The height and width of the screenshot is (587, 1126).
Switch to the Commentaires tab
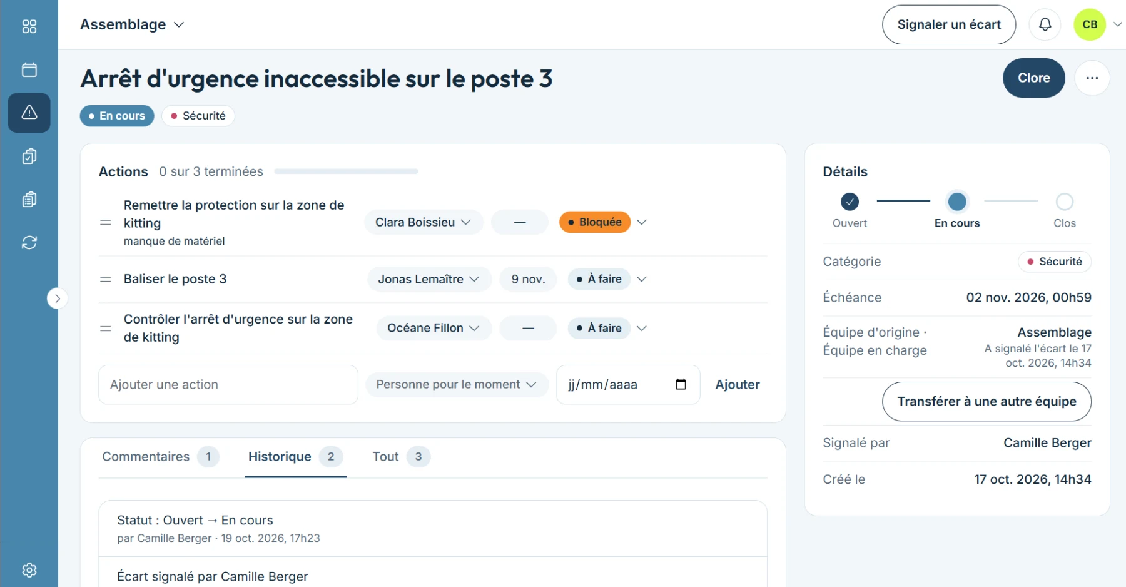click(161, 457)
